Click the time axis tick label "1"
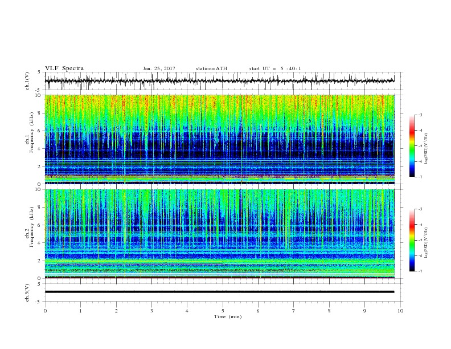 tap(80, 311)
